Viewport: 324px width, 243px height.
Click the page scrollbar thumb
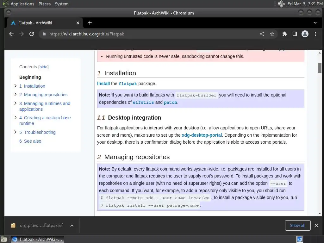click(320, 68)
